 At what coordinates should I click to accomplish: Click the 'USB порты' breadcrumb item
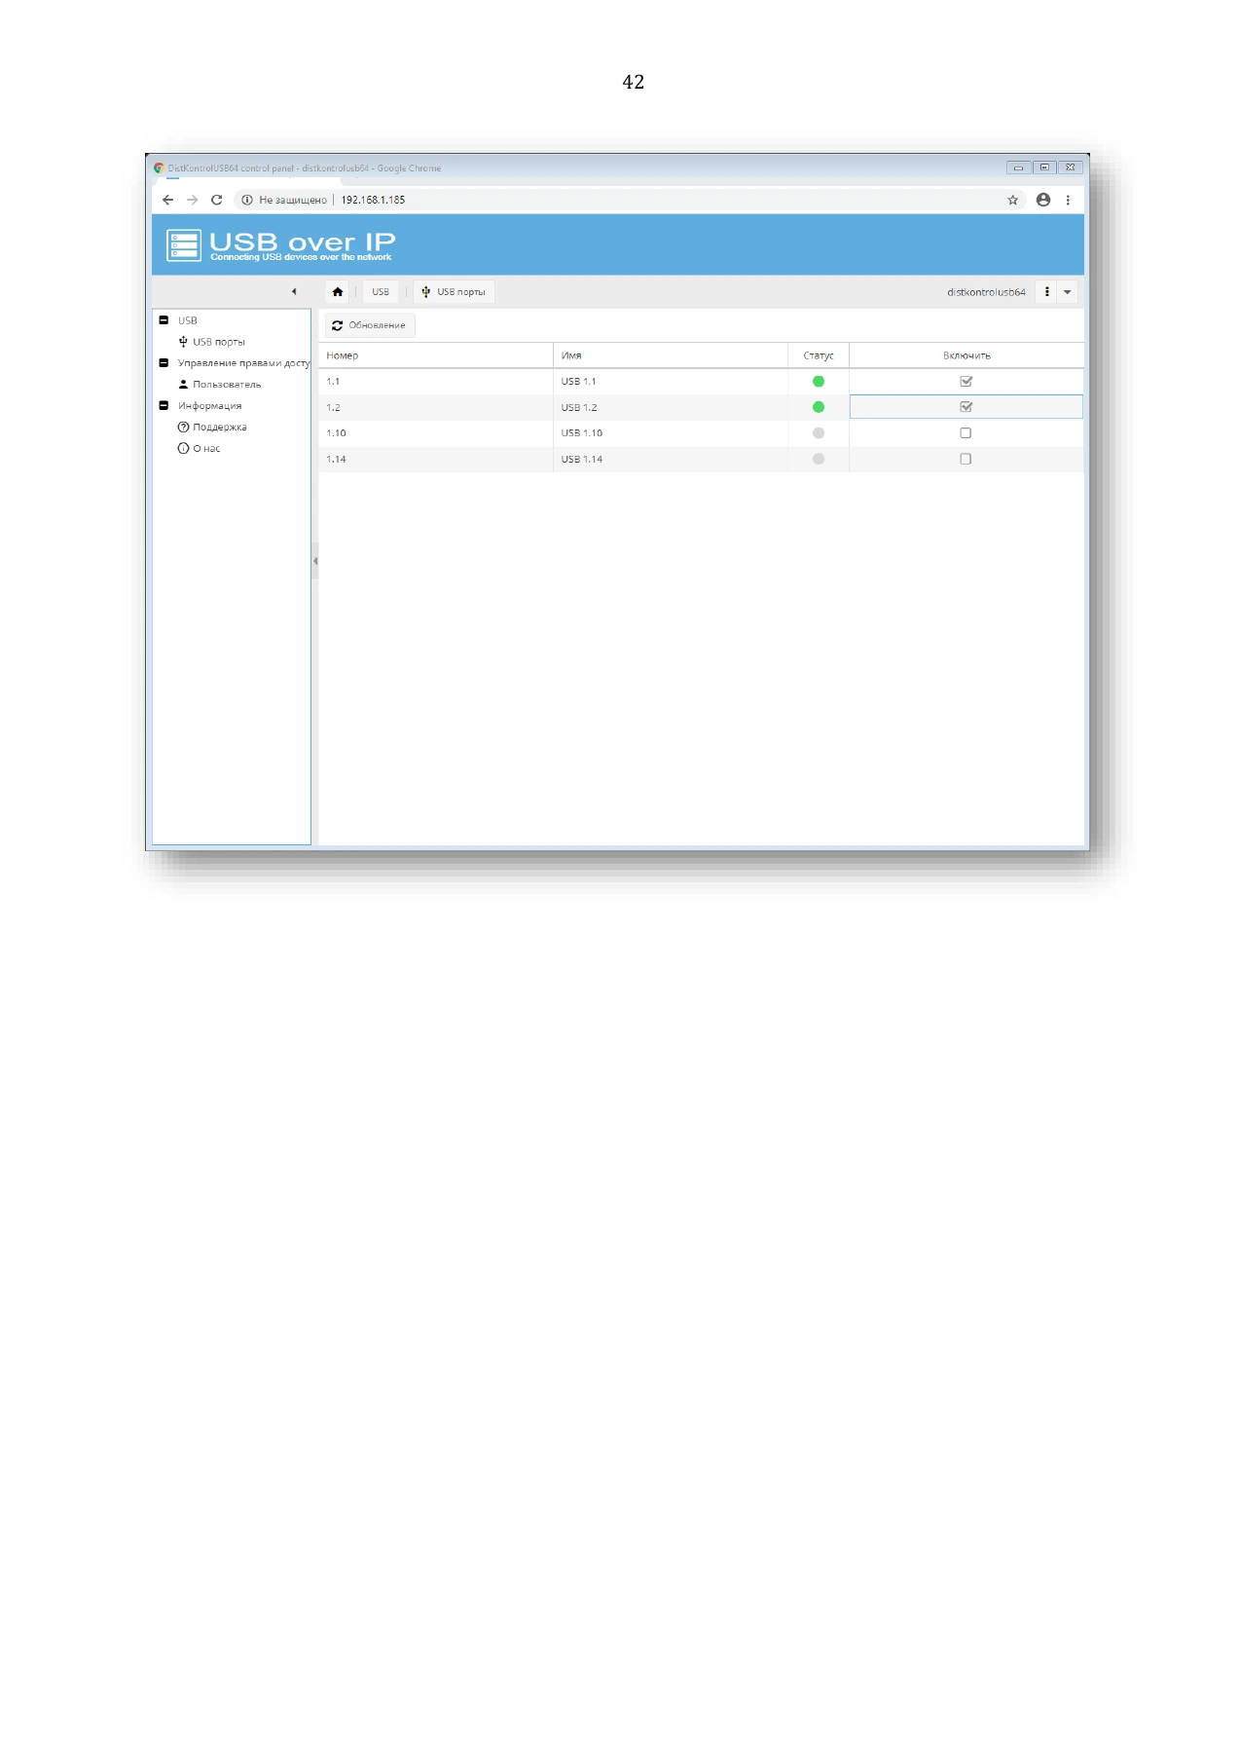(454, 292)
